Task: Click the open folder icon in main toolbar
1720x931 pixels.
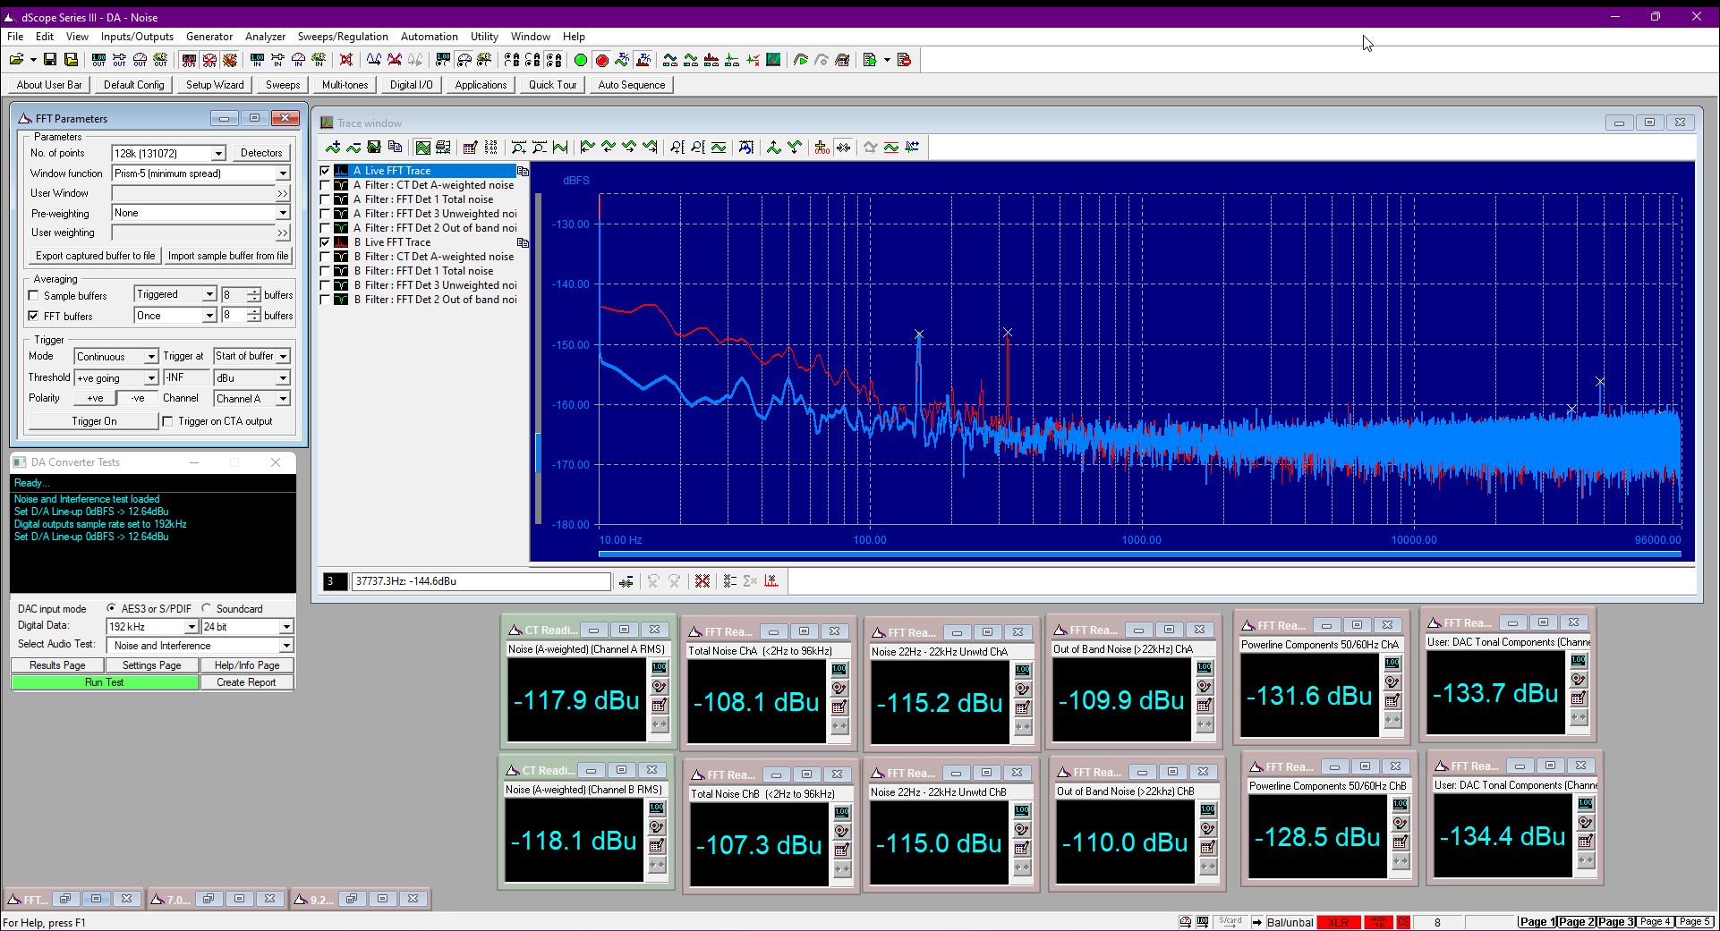Action: (16, 60)
